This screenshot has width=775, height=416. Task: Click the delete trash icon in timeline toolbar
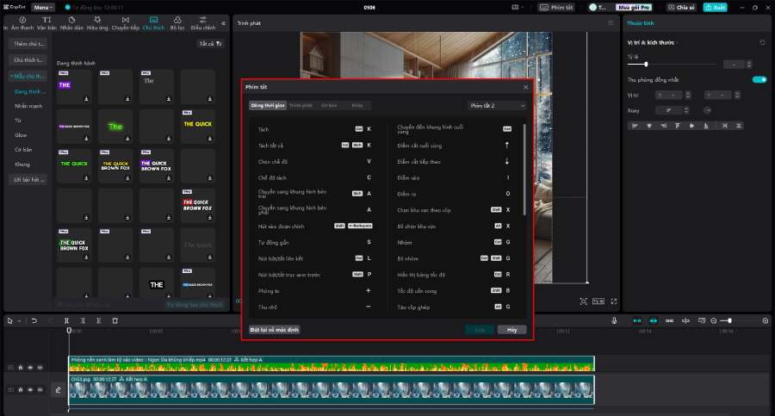115,320
